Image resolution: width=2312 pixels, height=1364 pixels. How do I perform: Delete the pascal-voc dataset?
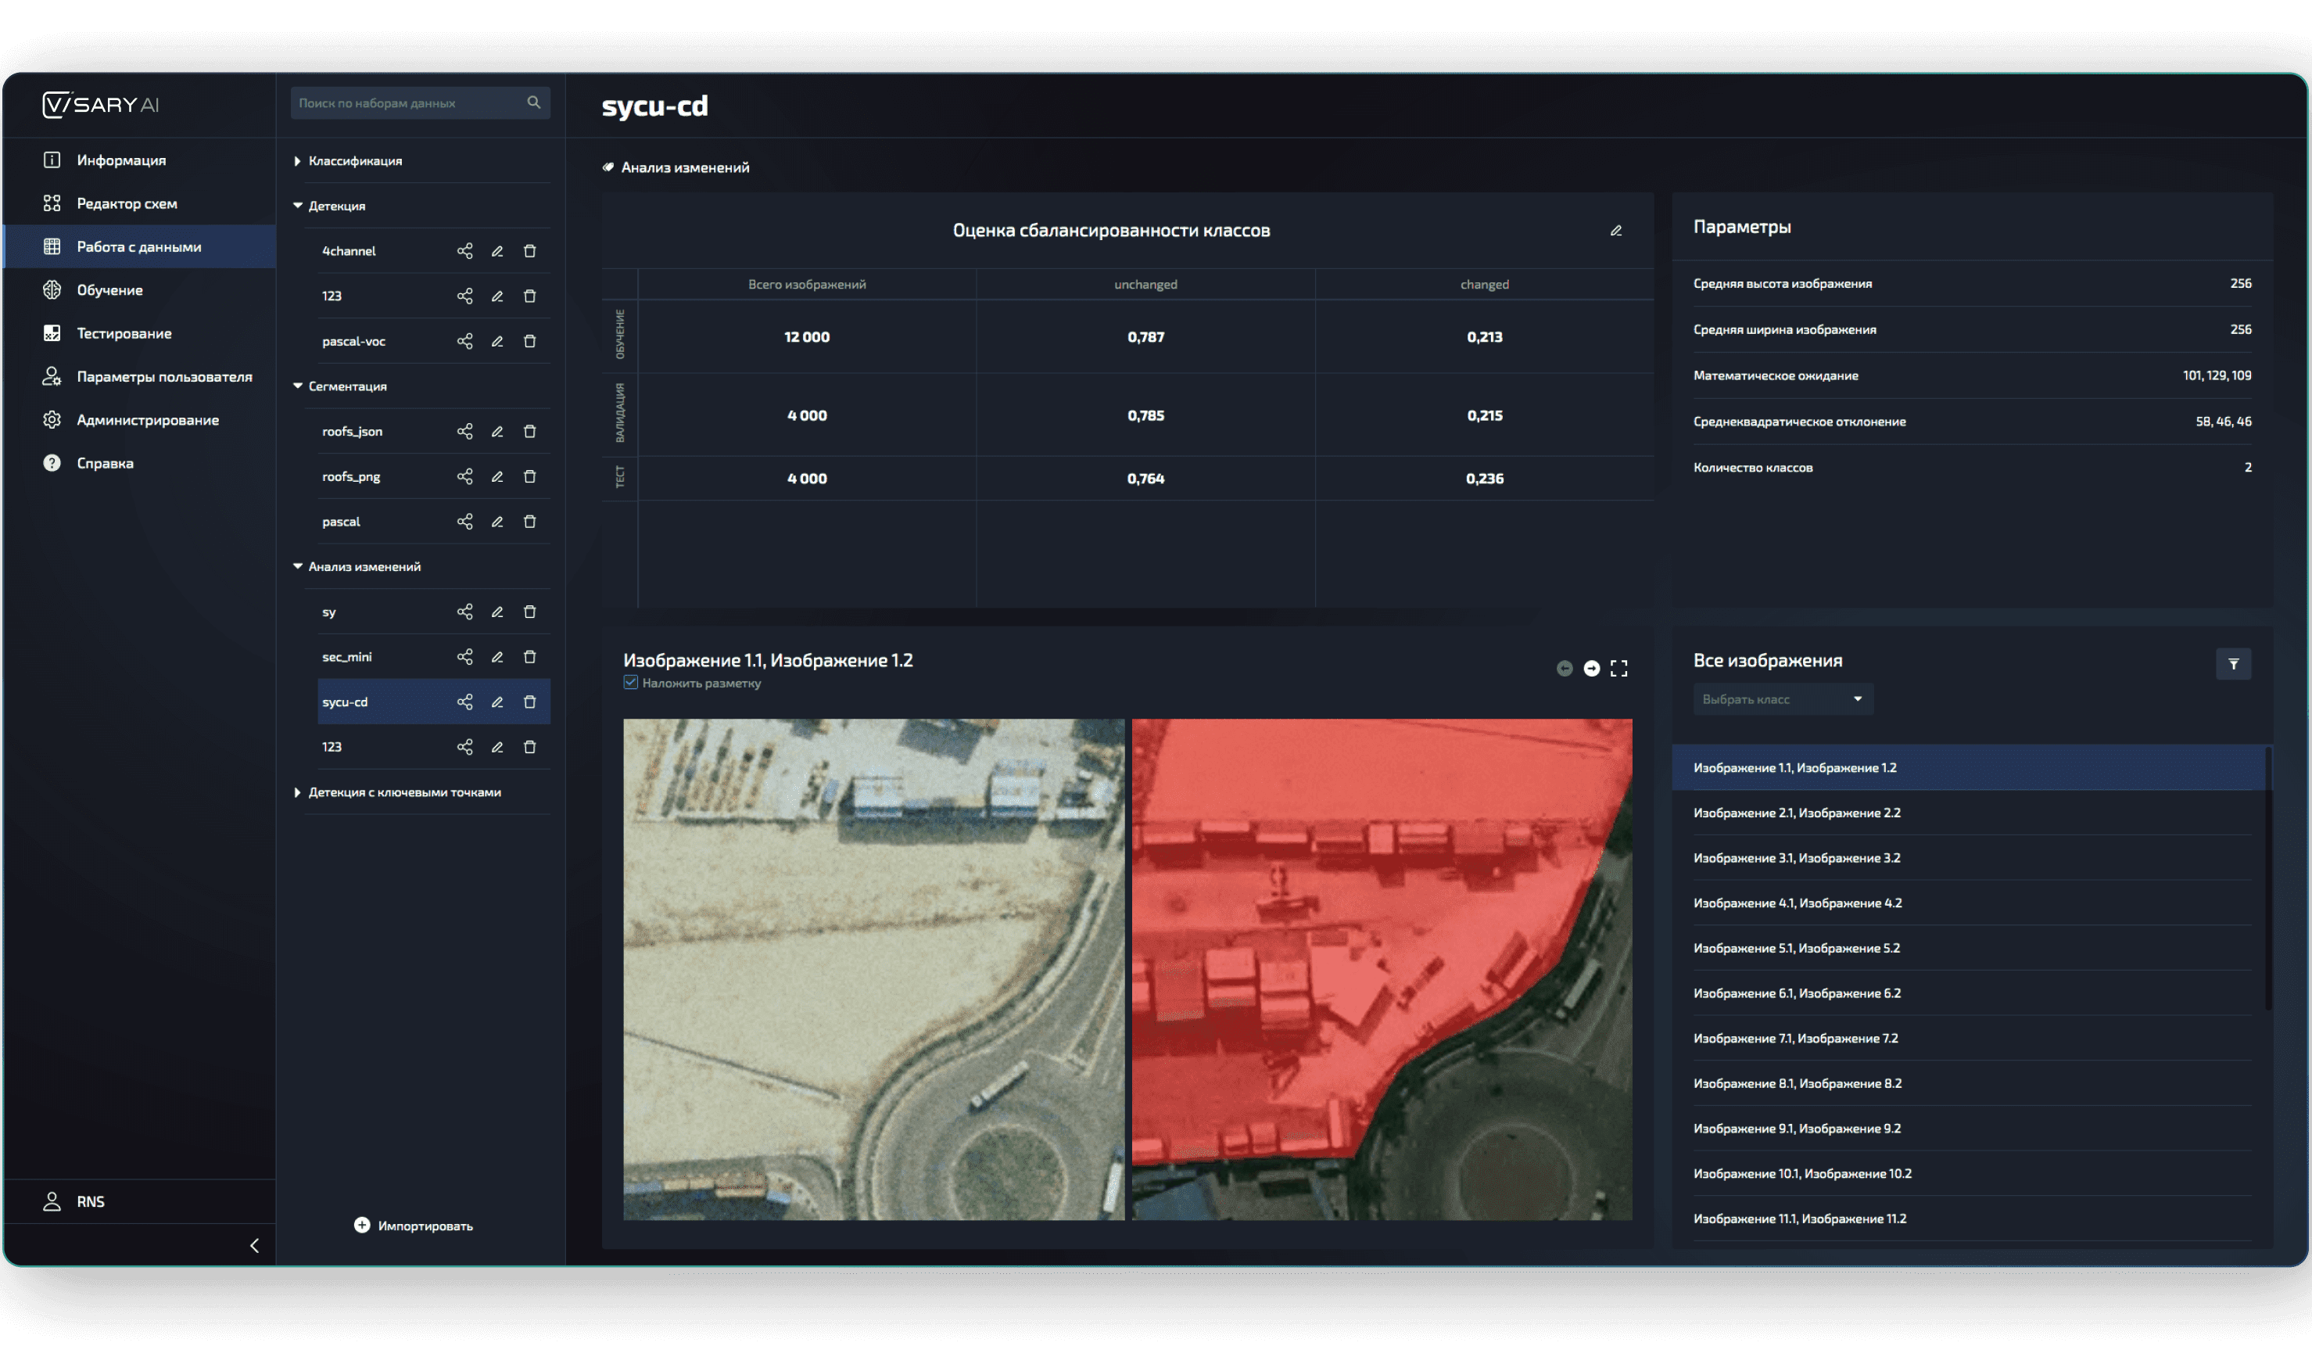pos(530,341)
